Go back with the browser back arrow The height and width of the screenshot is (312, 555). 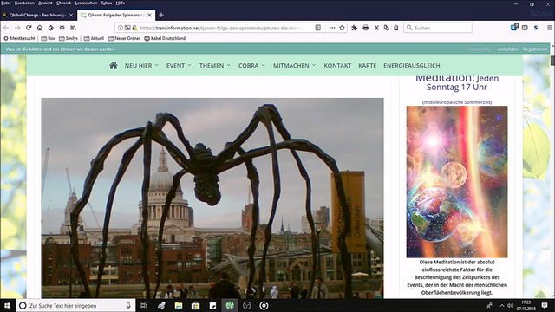6,28
